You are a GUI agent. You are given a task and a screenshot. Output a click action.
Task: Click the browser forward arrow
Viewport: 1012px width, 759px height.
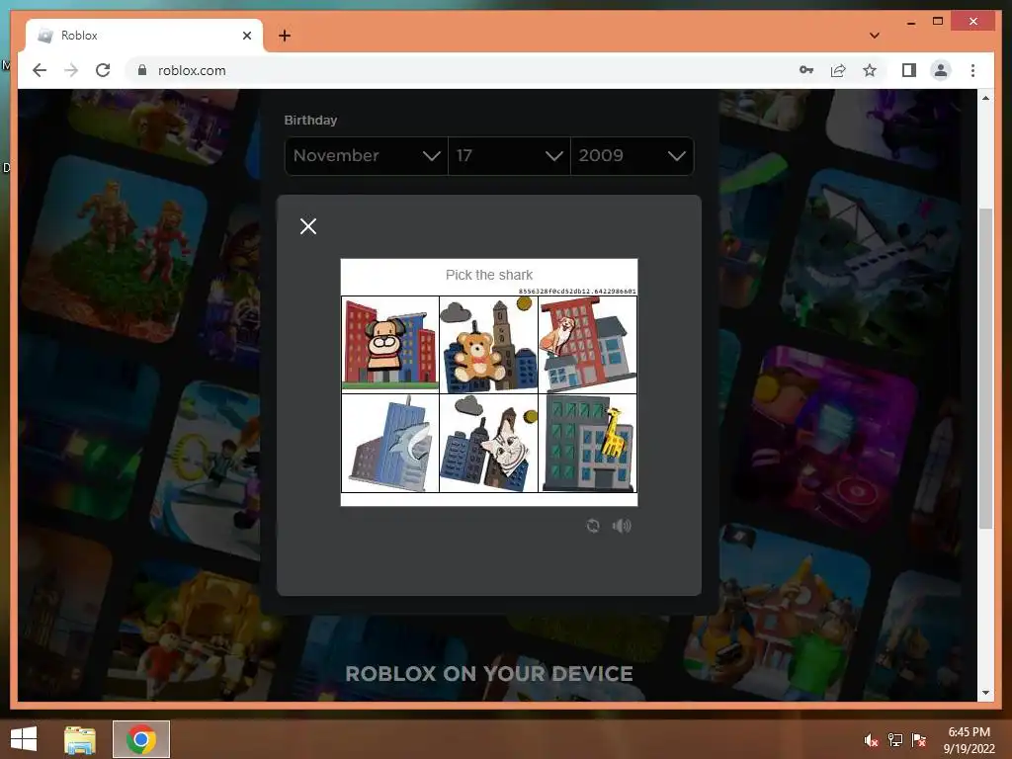point(71,70)
